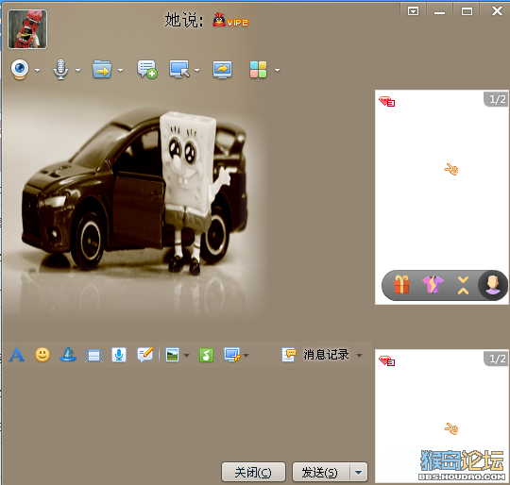Open the send options dropdown arrow
This screenshot has height=485, width=510.
pos(359,472)
